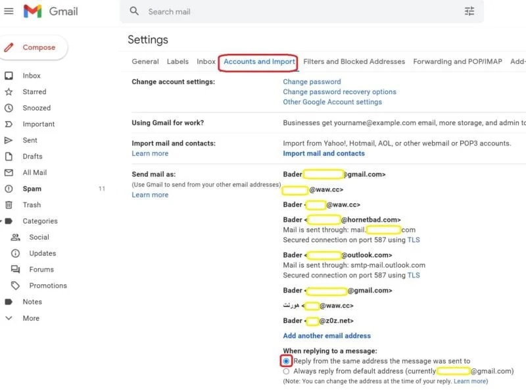Click Learn more in reply note
The width and height of the screenshot is (526, 390).
(x=469, y=381)
